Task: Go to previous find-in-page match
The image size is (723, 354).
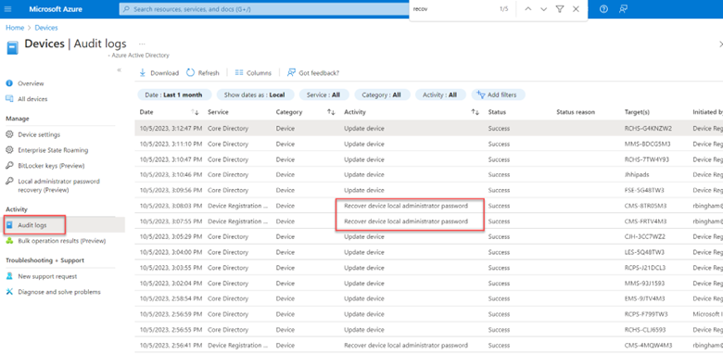Action: click(x=528, y=9)
